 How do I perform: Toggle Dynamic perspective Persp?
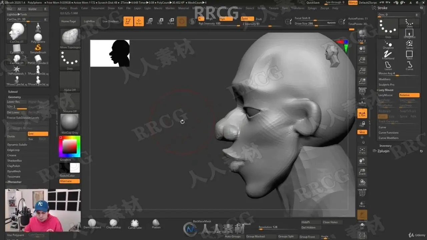point(362,91)
